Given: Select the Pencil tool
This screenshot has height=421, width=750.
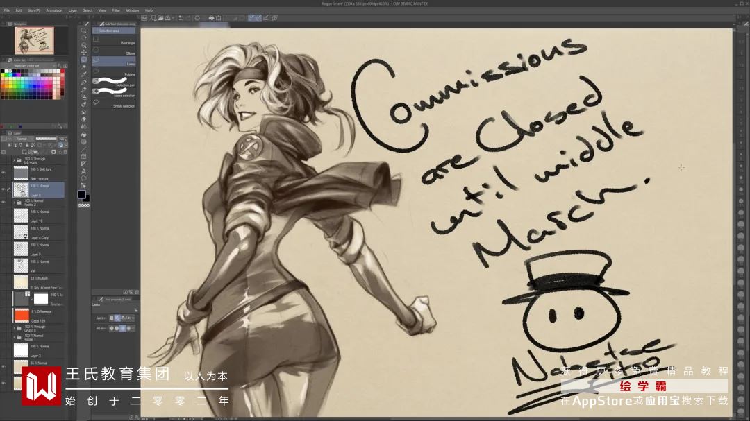Looking at the screenshot, I should (x=84, y=89).
